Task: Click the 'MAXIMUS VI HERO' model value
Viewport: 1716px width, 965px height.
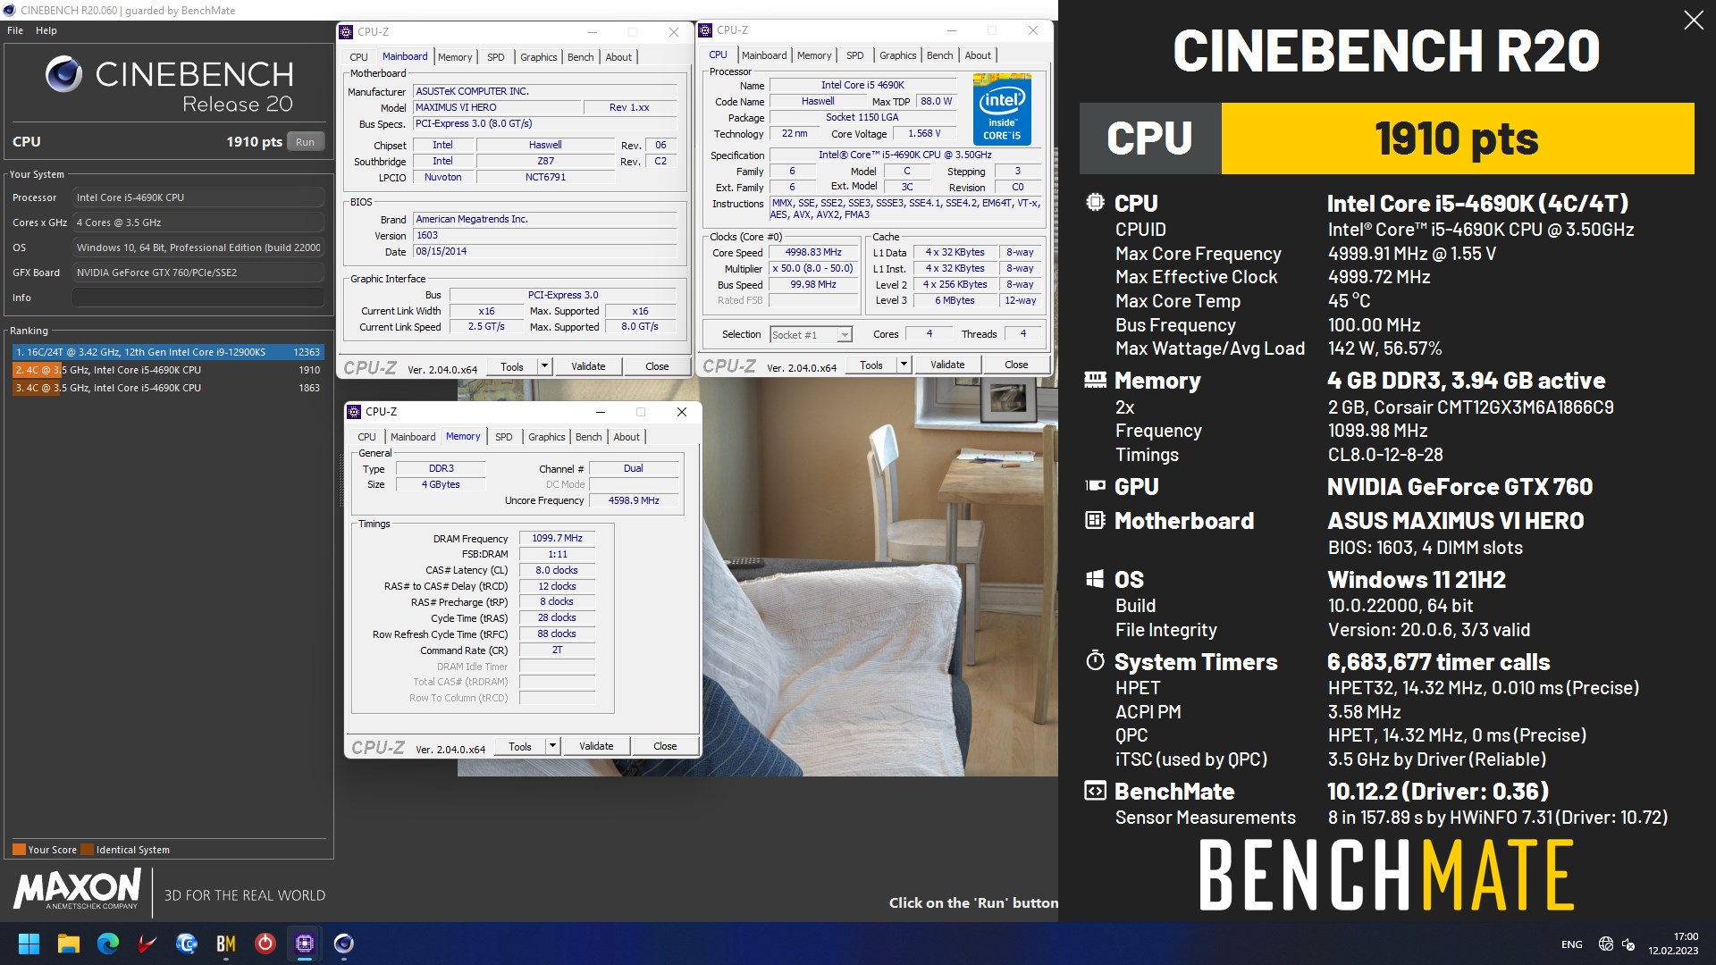Action: coord(496,107)
